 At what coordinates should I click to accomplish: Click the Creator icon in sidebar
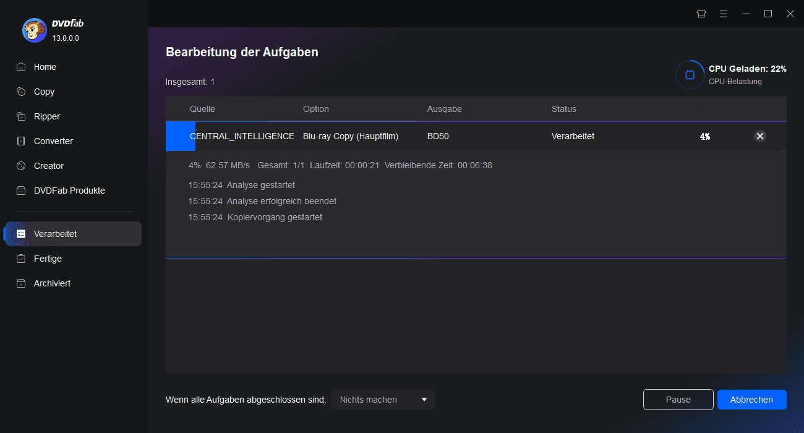pos(21,166)
